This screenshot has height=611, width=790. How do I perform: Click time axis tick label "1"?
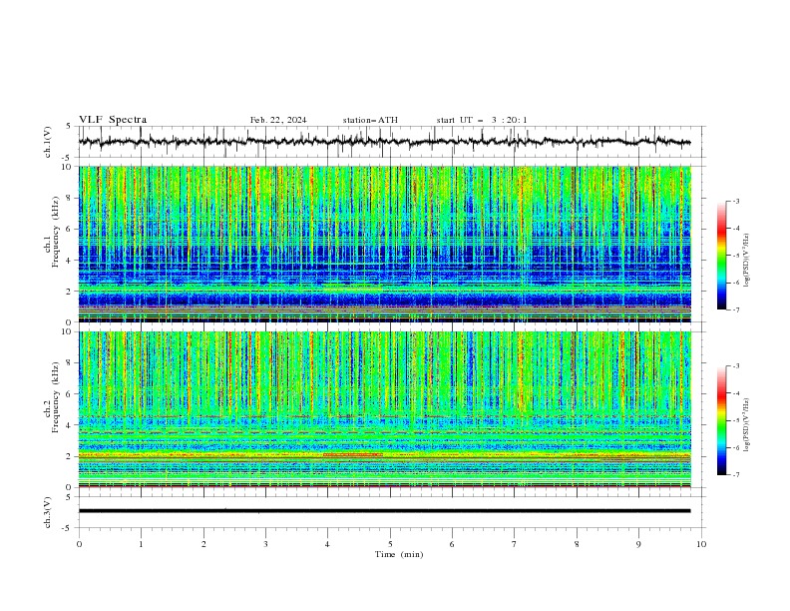141,544
